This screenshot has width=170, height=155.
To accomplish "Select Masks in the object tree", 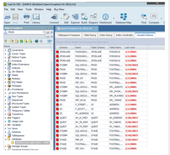I will pos(15,75).
